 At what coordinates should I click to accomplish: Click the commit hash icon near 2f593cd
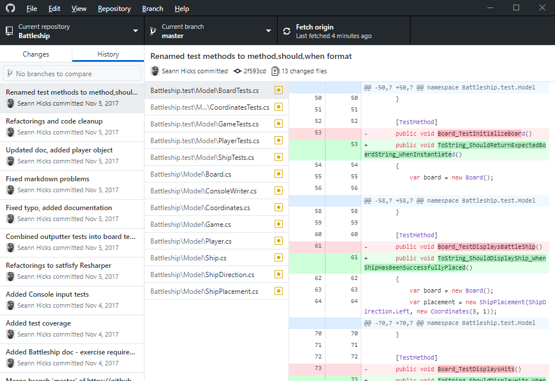[x=238, y=71]
